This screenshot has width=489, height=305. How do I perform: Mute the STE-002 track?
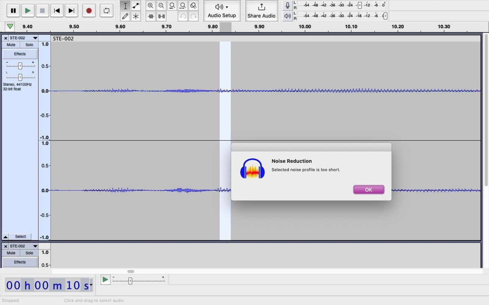(10, 45)
